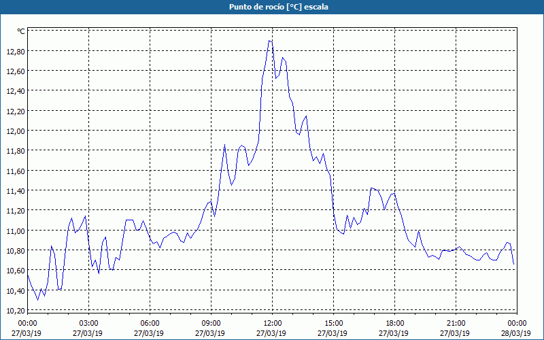
Task: Select the 11,60 y-axis value
Action: pos(16,171)
